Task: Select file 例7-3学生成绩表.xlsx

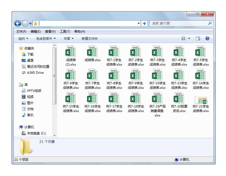Action: [x=157, y=56]
